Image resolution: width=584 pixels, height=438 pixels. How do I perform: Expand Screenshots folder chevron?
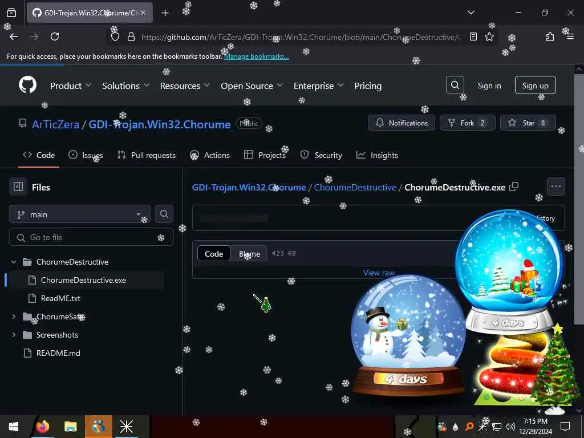point(14,335)
